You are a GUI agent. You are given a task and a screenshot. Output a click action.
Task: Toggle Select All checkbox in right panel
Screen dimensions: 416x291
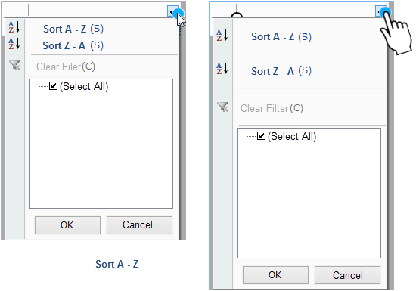pos(262,136)
